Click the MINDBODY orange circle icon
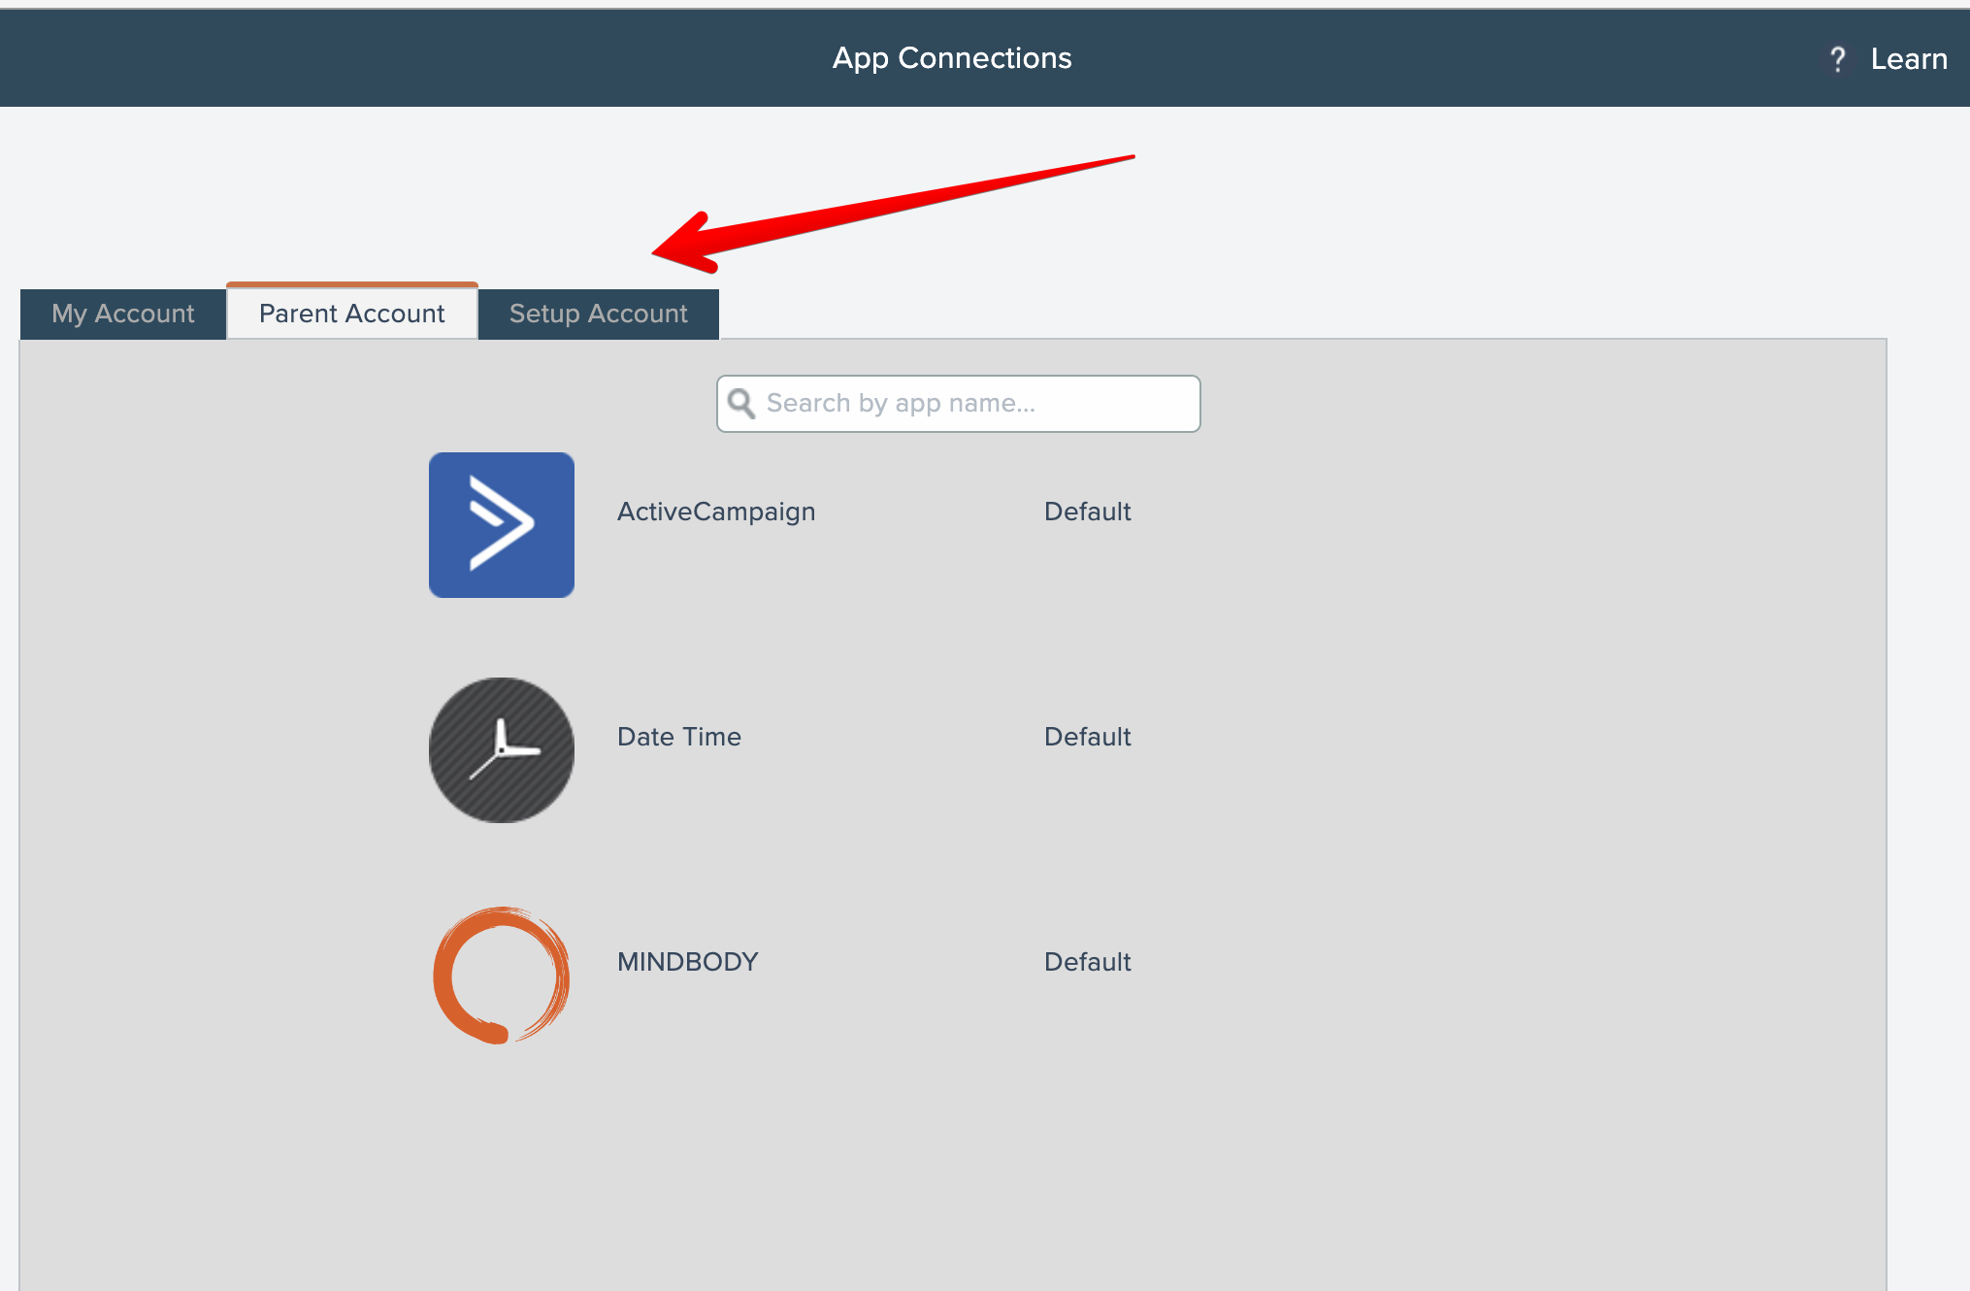Screen dimensions: 1970x1291 pyautogui.click(x=501, y=975)
